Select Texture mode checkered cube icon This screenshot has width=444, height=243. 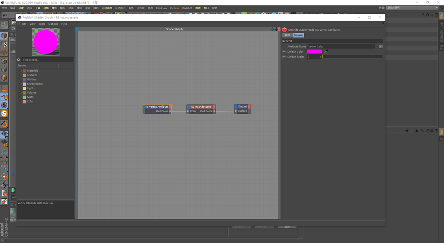pos(4,44)
